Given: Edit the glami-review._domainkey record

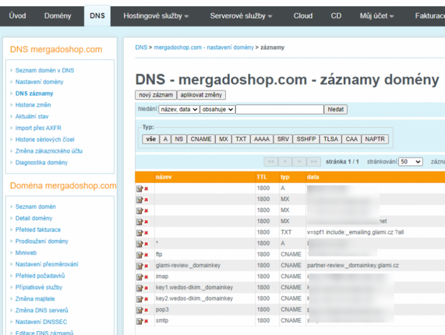Looking at the screenshot, I should (x=140, y=266).
